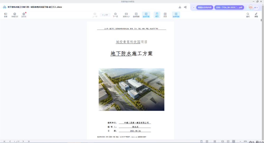Select 实际大小 actual size view
Viewport: 264px width, 143px height.
click(126, 15)
